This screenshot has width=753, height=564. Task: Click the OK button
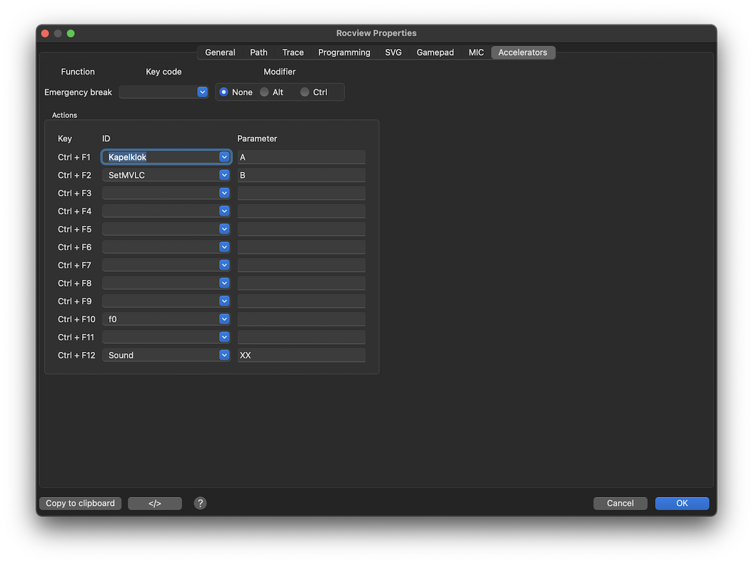pos(682,503)
